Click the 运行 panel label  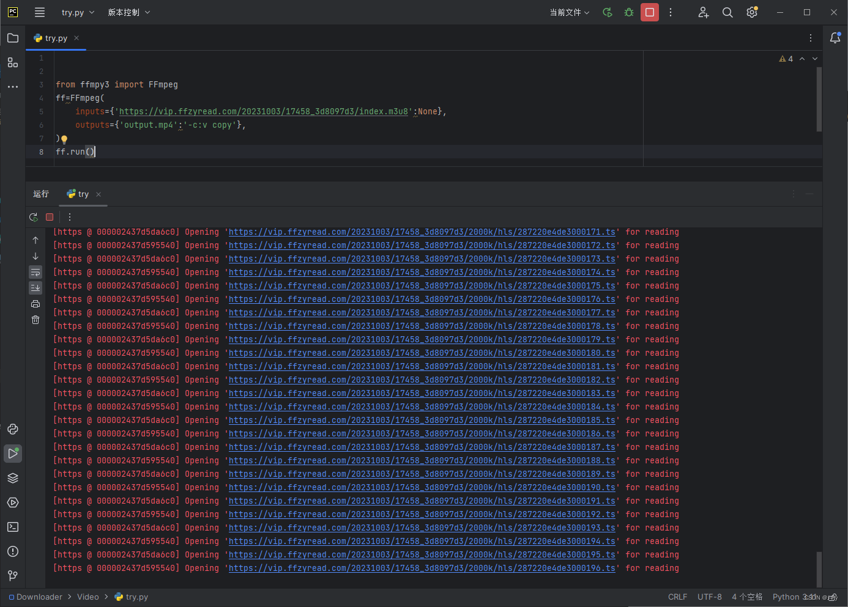click(x=41, y=194)
